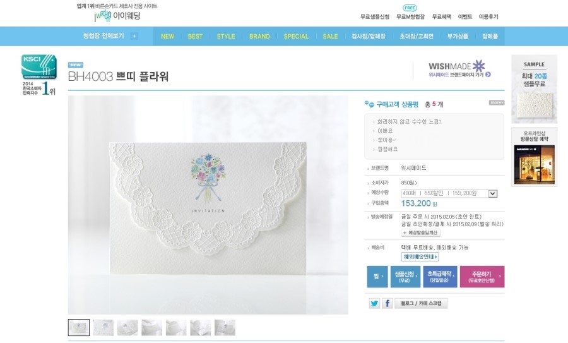568x343 pixels.
Task: Open the iWedding logo homepage
Action: click(117, 16)
